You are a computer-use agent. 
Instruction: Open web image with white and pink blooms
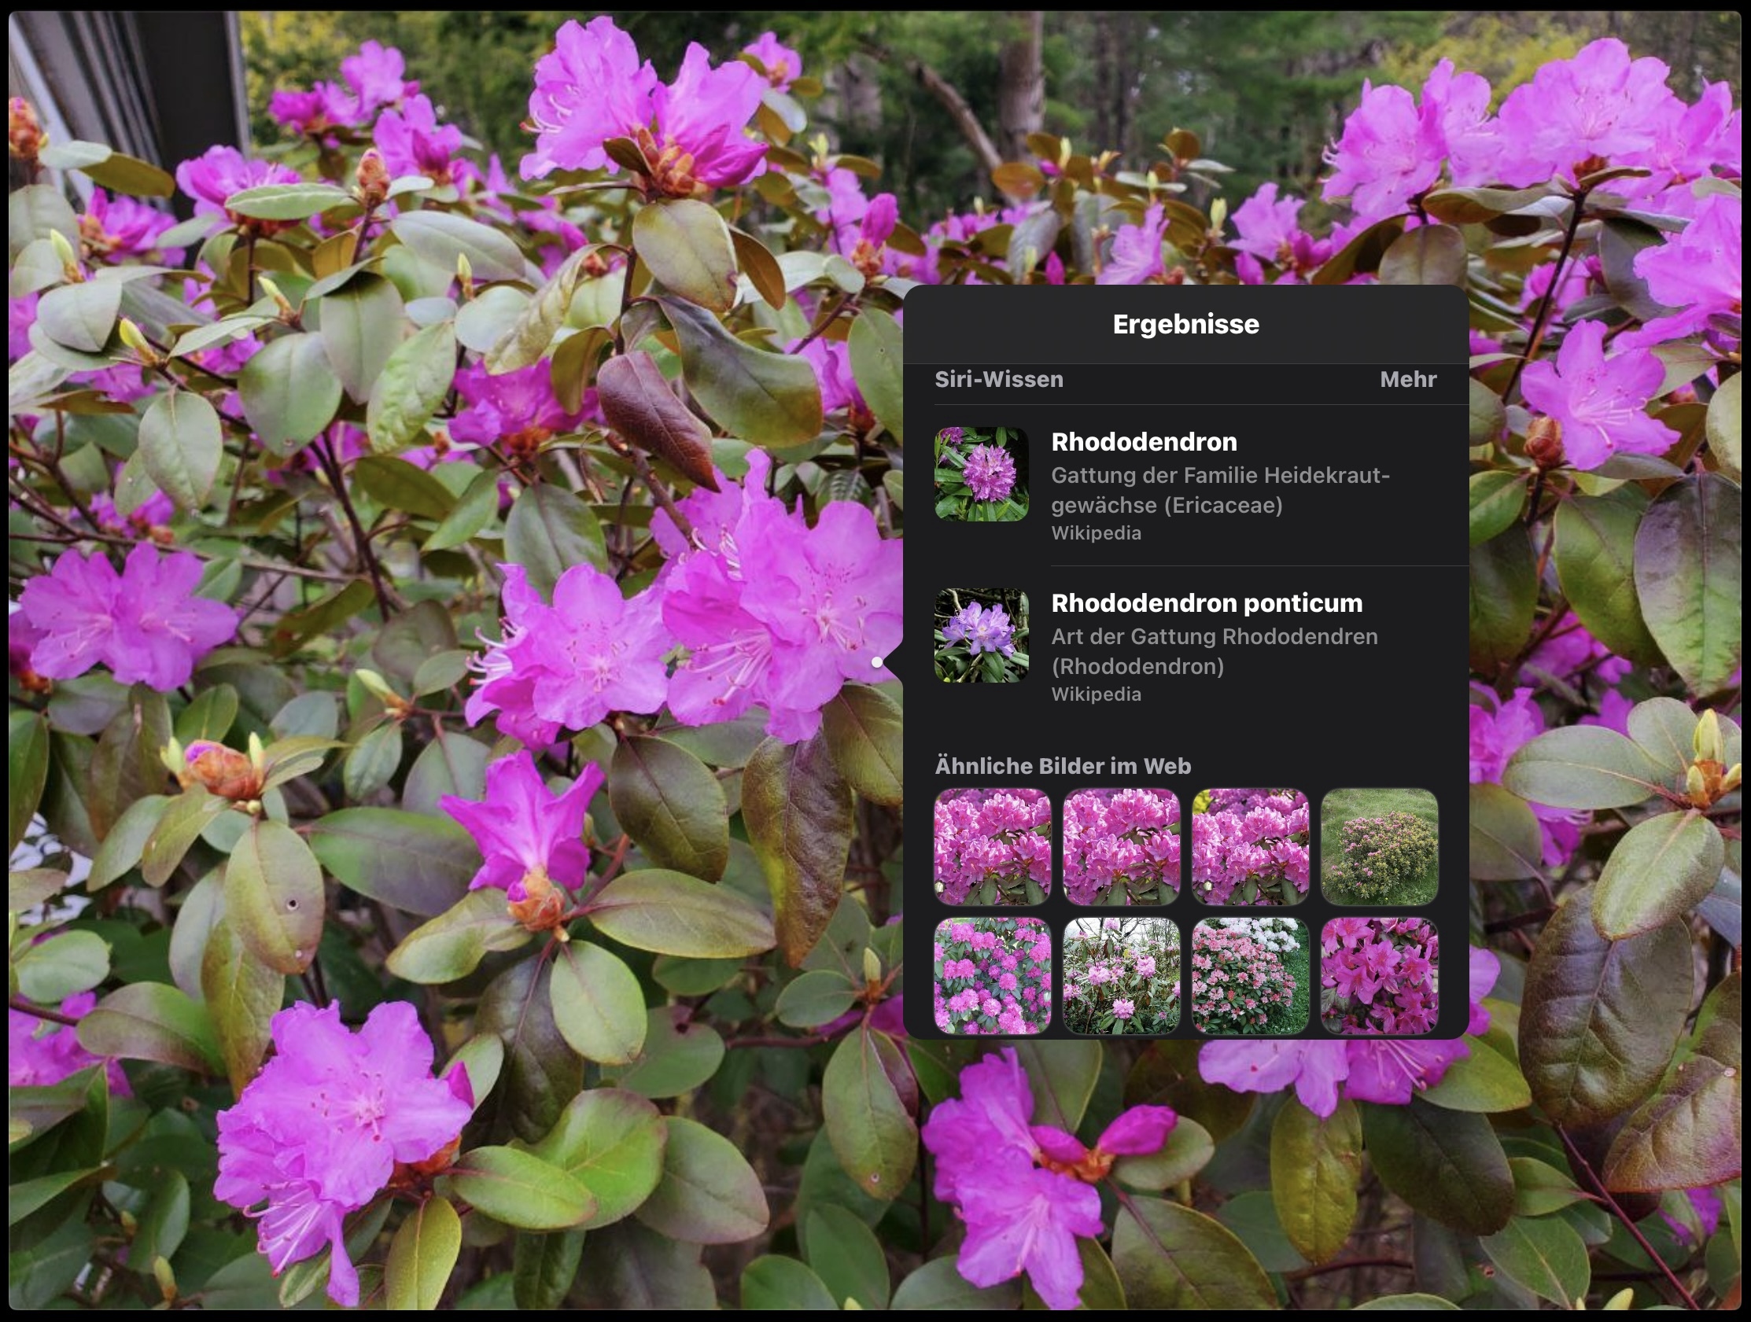1250,976
